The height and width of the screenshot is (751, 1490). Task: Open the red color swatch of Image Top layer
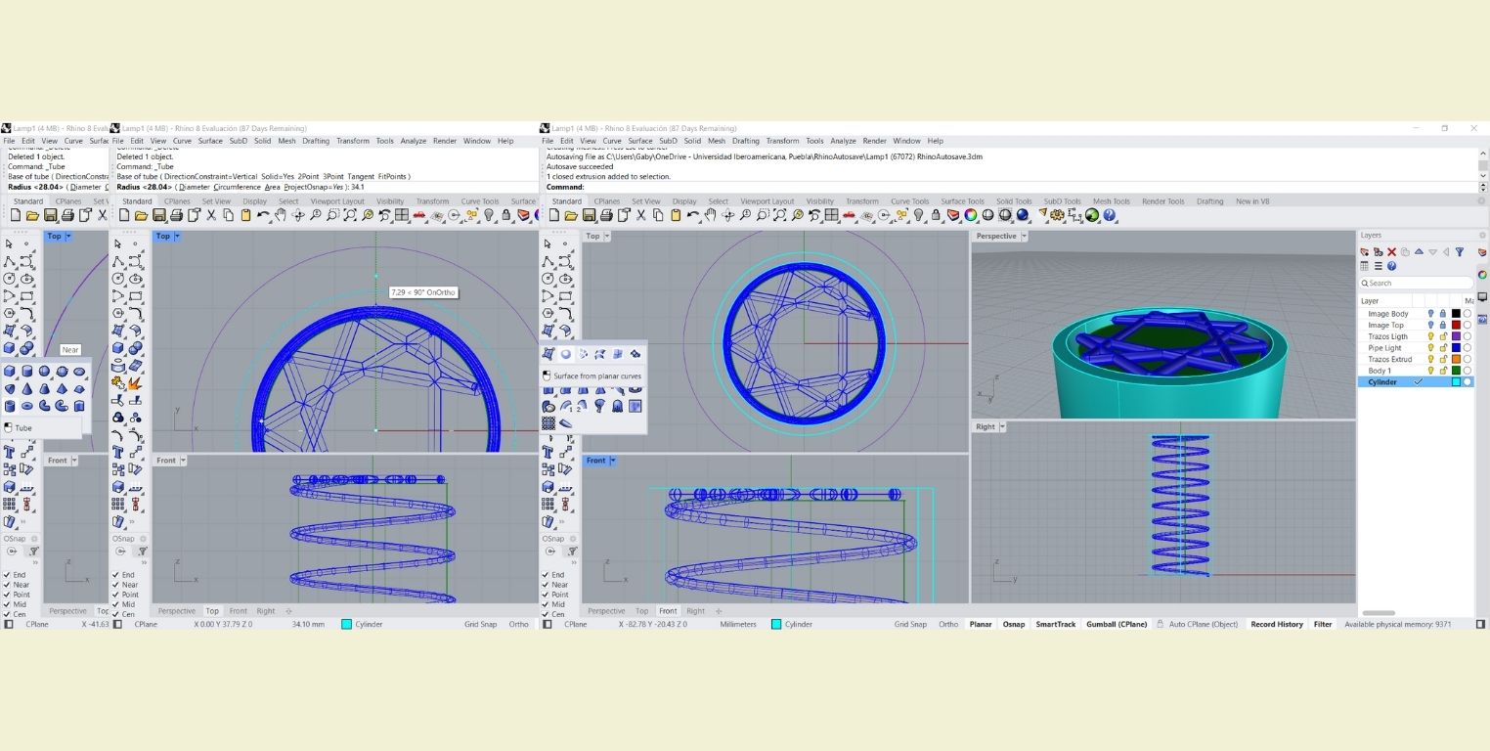(x=1456, y=325)
